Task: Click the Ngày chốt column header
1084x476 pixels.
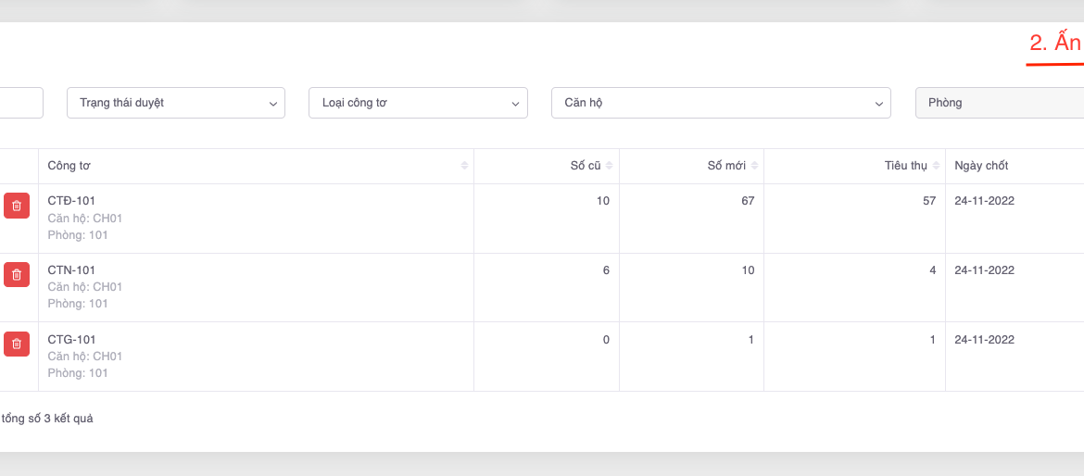Action: point(981,166)
